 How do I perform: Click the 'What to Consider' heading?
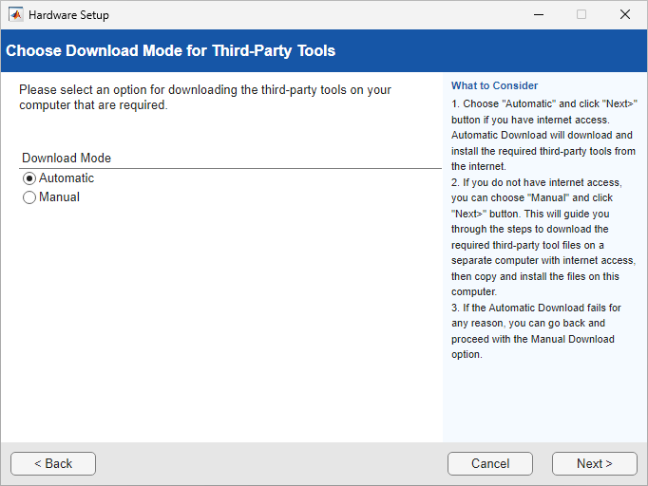click(494, 86)
